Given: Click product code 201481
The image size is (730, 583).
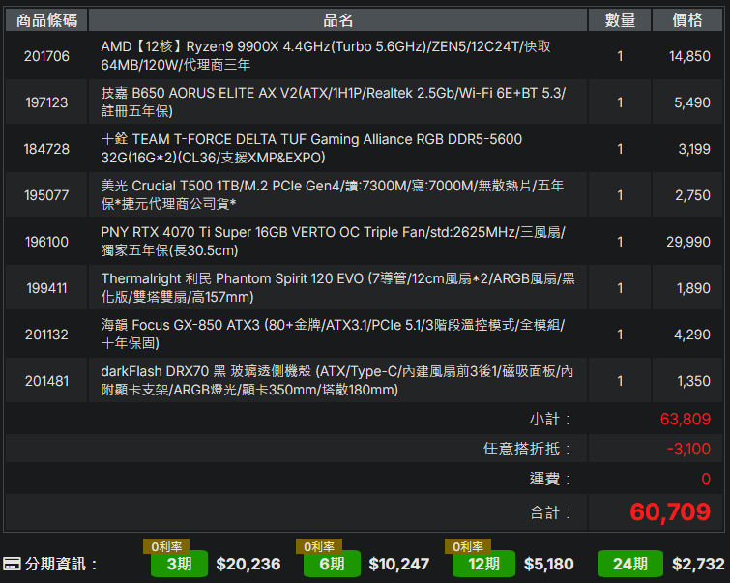Looking at the screenshot, I should tap(46, 381).
